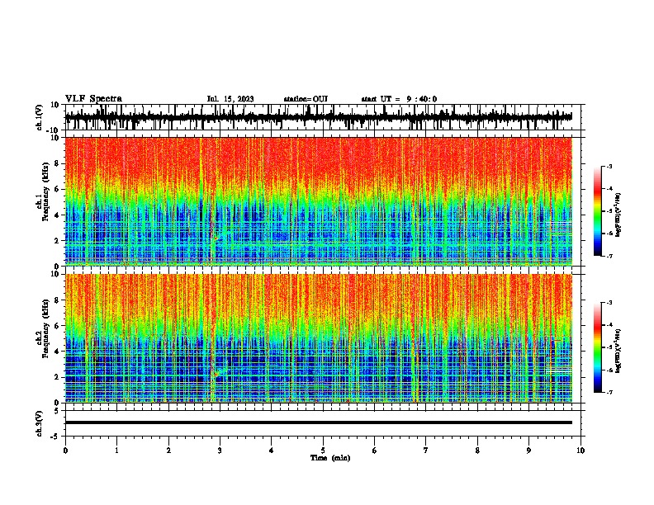This screenshot has width=654, height=505.
Task: Click the "8" kHz tick on ch.1 spectrogram
Action: coord(57,163)
